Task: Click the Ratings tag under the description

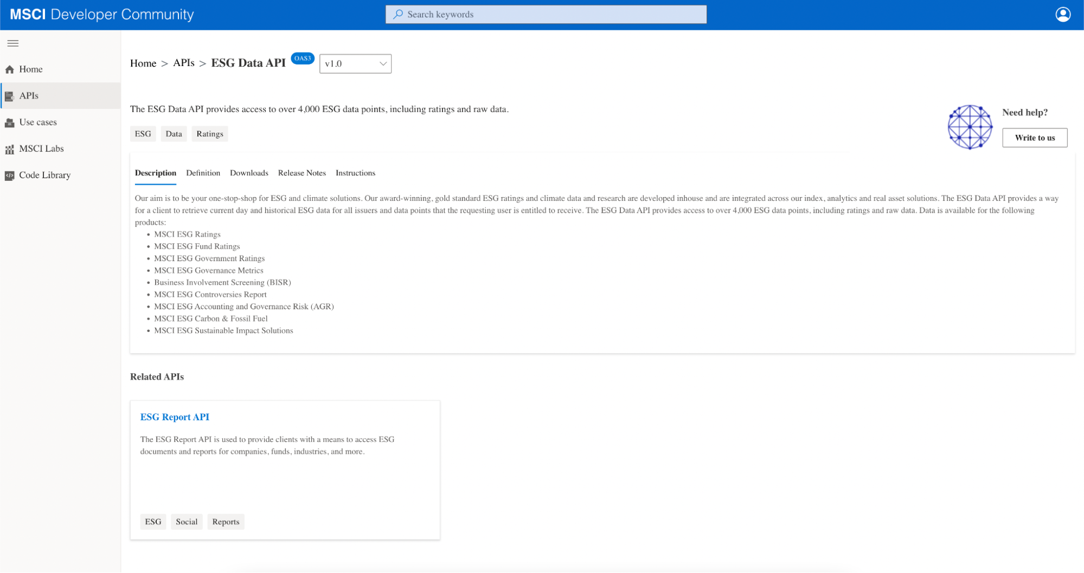Action: point(209,134)
